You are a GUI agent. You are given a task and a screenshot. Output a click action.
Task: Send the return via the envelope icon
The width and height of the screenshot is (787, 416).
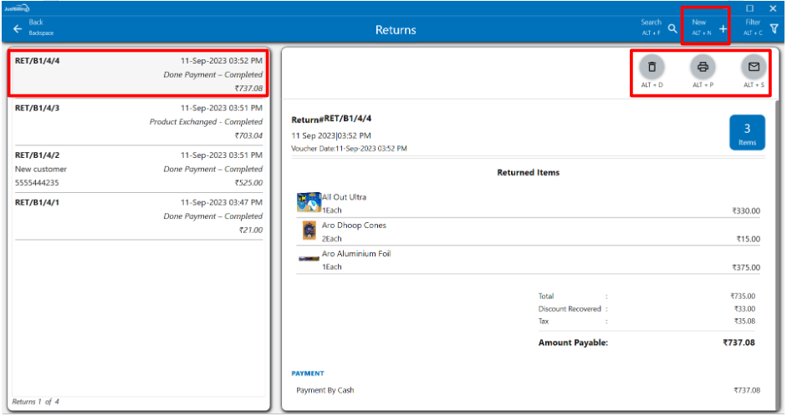coord(754,66)
